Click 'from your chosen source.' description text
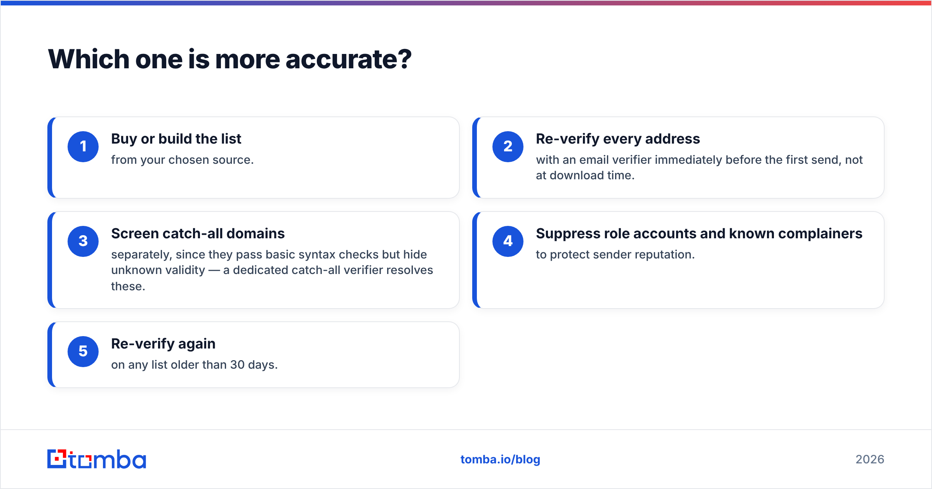This screenshot has height=489, width=932. click(x=182, y=160)
